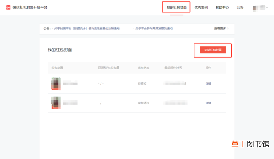Viewport: 274px width, 159px height.
Task: Expand the account avatar dropdown
Action: pyautogui.click(x=260, y=8)
